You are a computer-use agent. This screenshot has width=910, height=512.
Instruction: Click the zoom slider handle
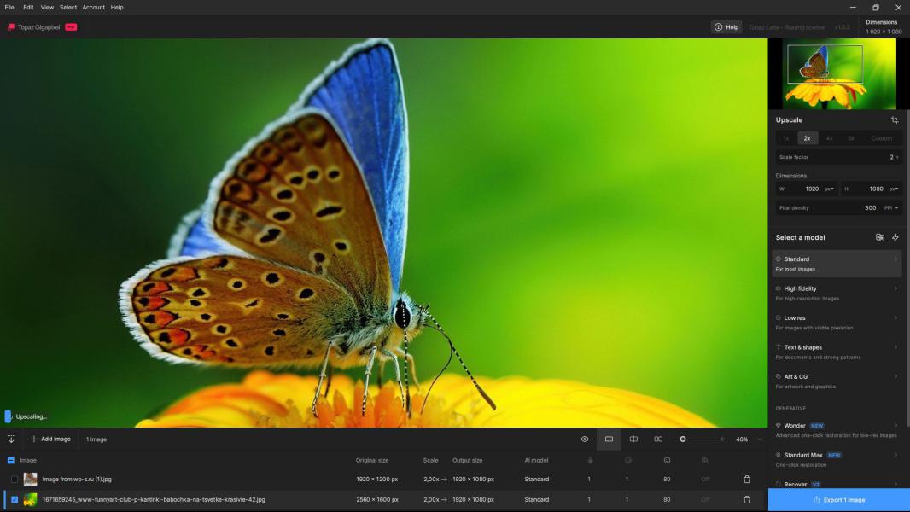(683, 439)
